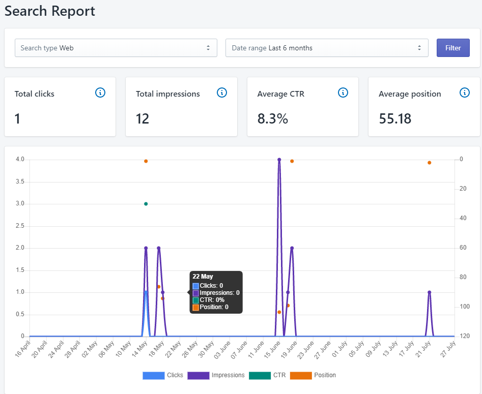Click the Filter button

pyautogui.click(x=453, y=48)
